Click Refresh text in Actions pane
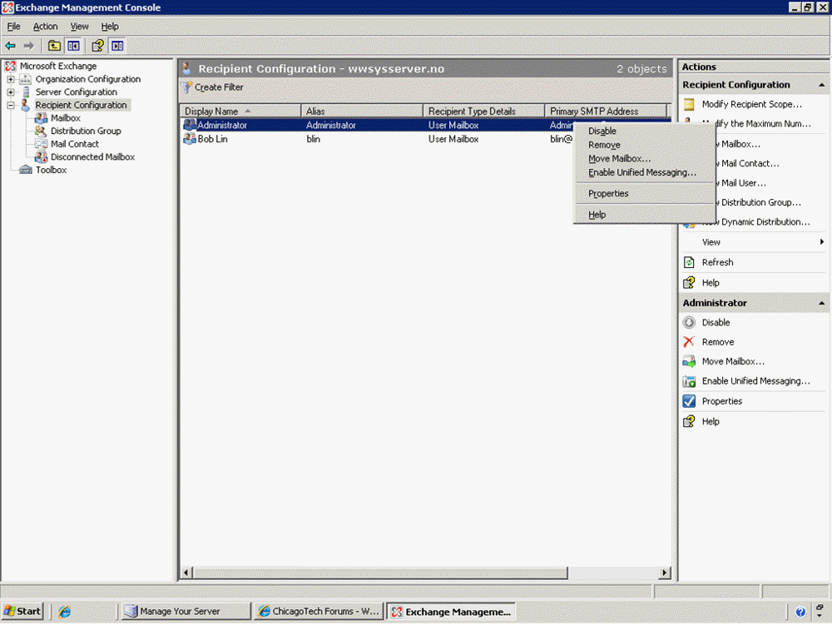832x625 pixels. [717, 262]
